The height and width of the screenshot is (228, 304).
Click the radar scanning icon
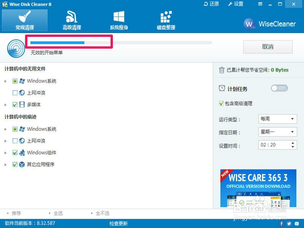[x=16, y=49]
